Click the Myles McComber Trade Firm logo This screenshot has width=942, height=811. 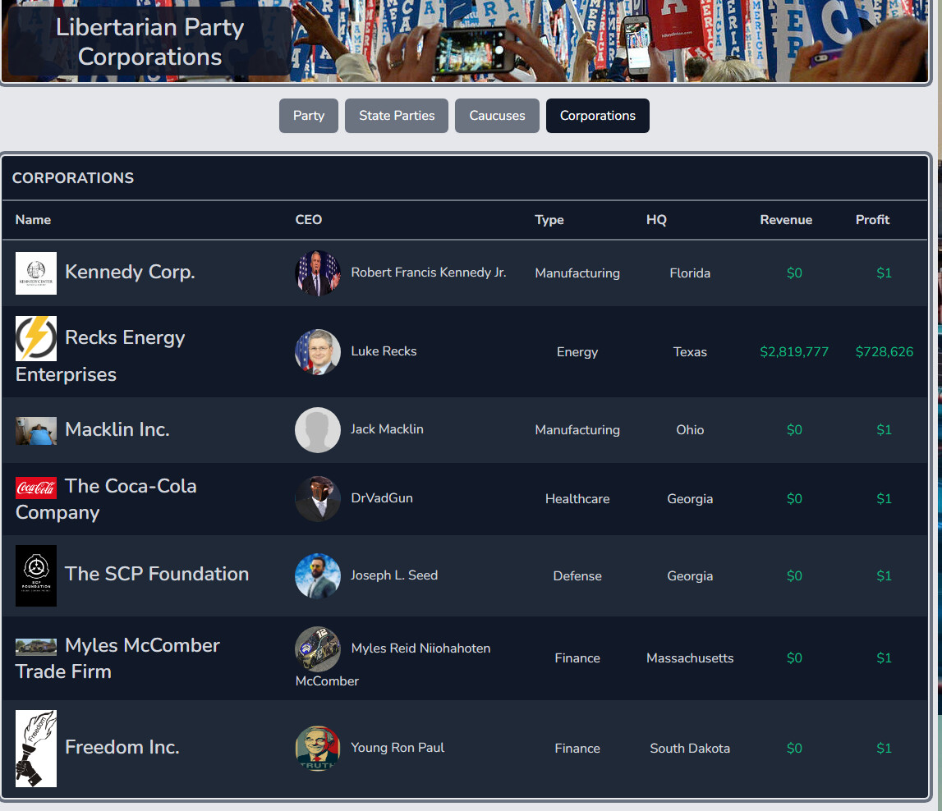pos(35,645)
